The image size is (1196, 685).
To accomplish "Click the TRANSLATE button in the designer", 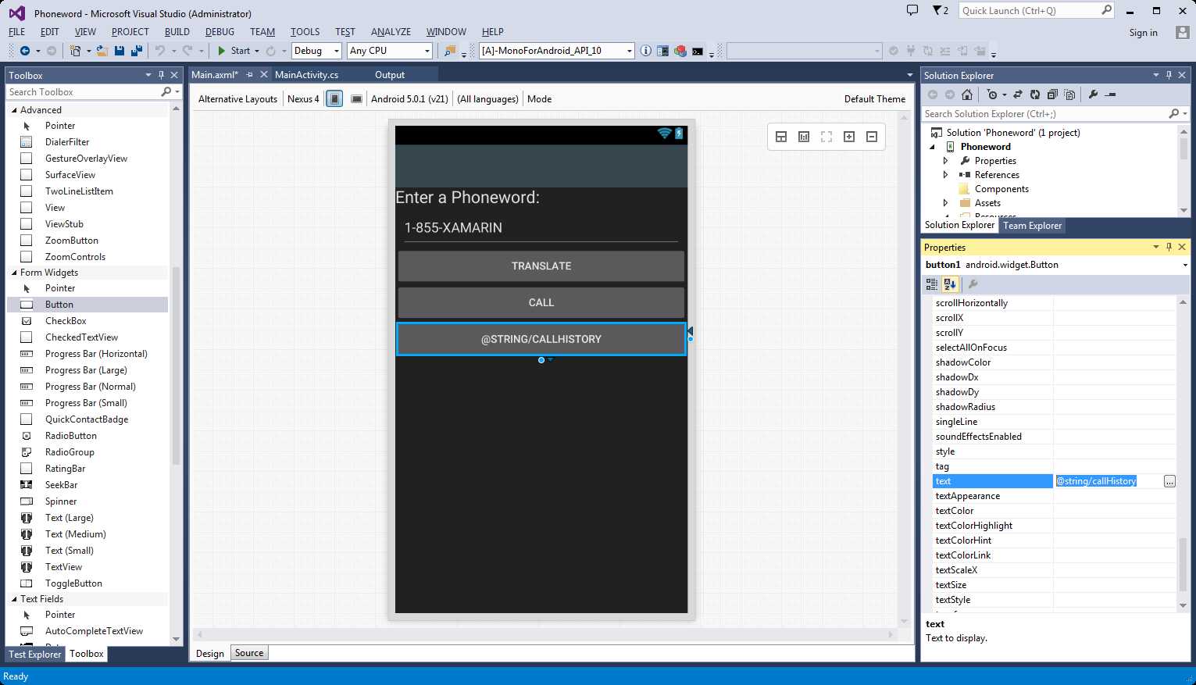I will [541, 266].
